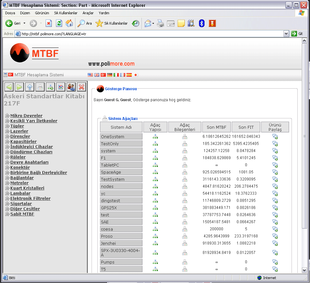
Task: Open the Kuart Kristalleri link
Action: click(27, 188)
